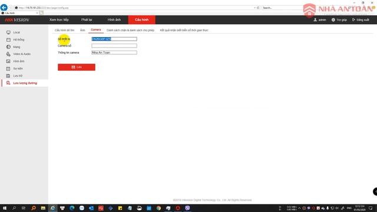
Task: Open File Explorer from the taskbar
Action: [43, 208]
